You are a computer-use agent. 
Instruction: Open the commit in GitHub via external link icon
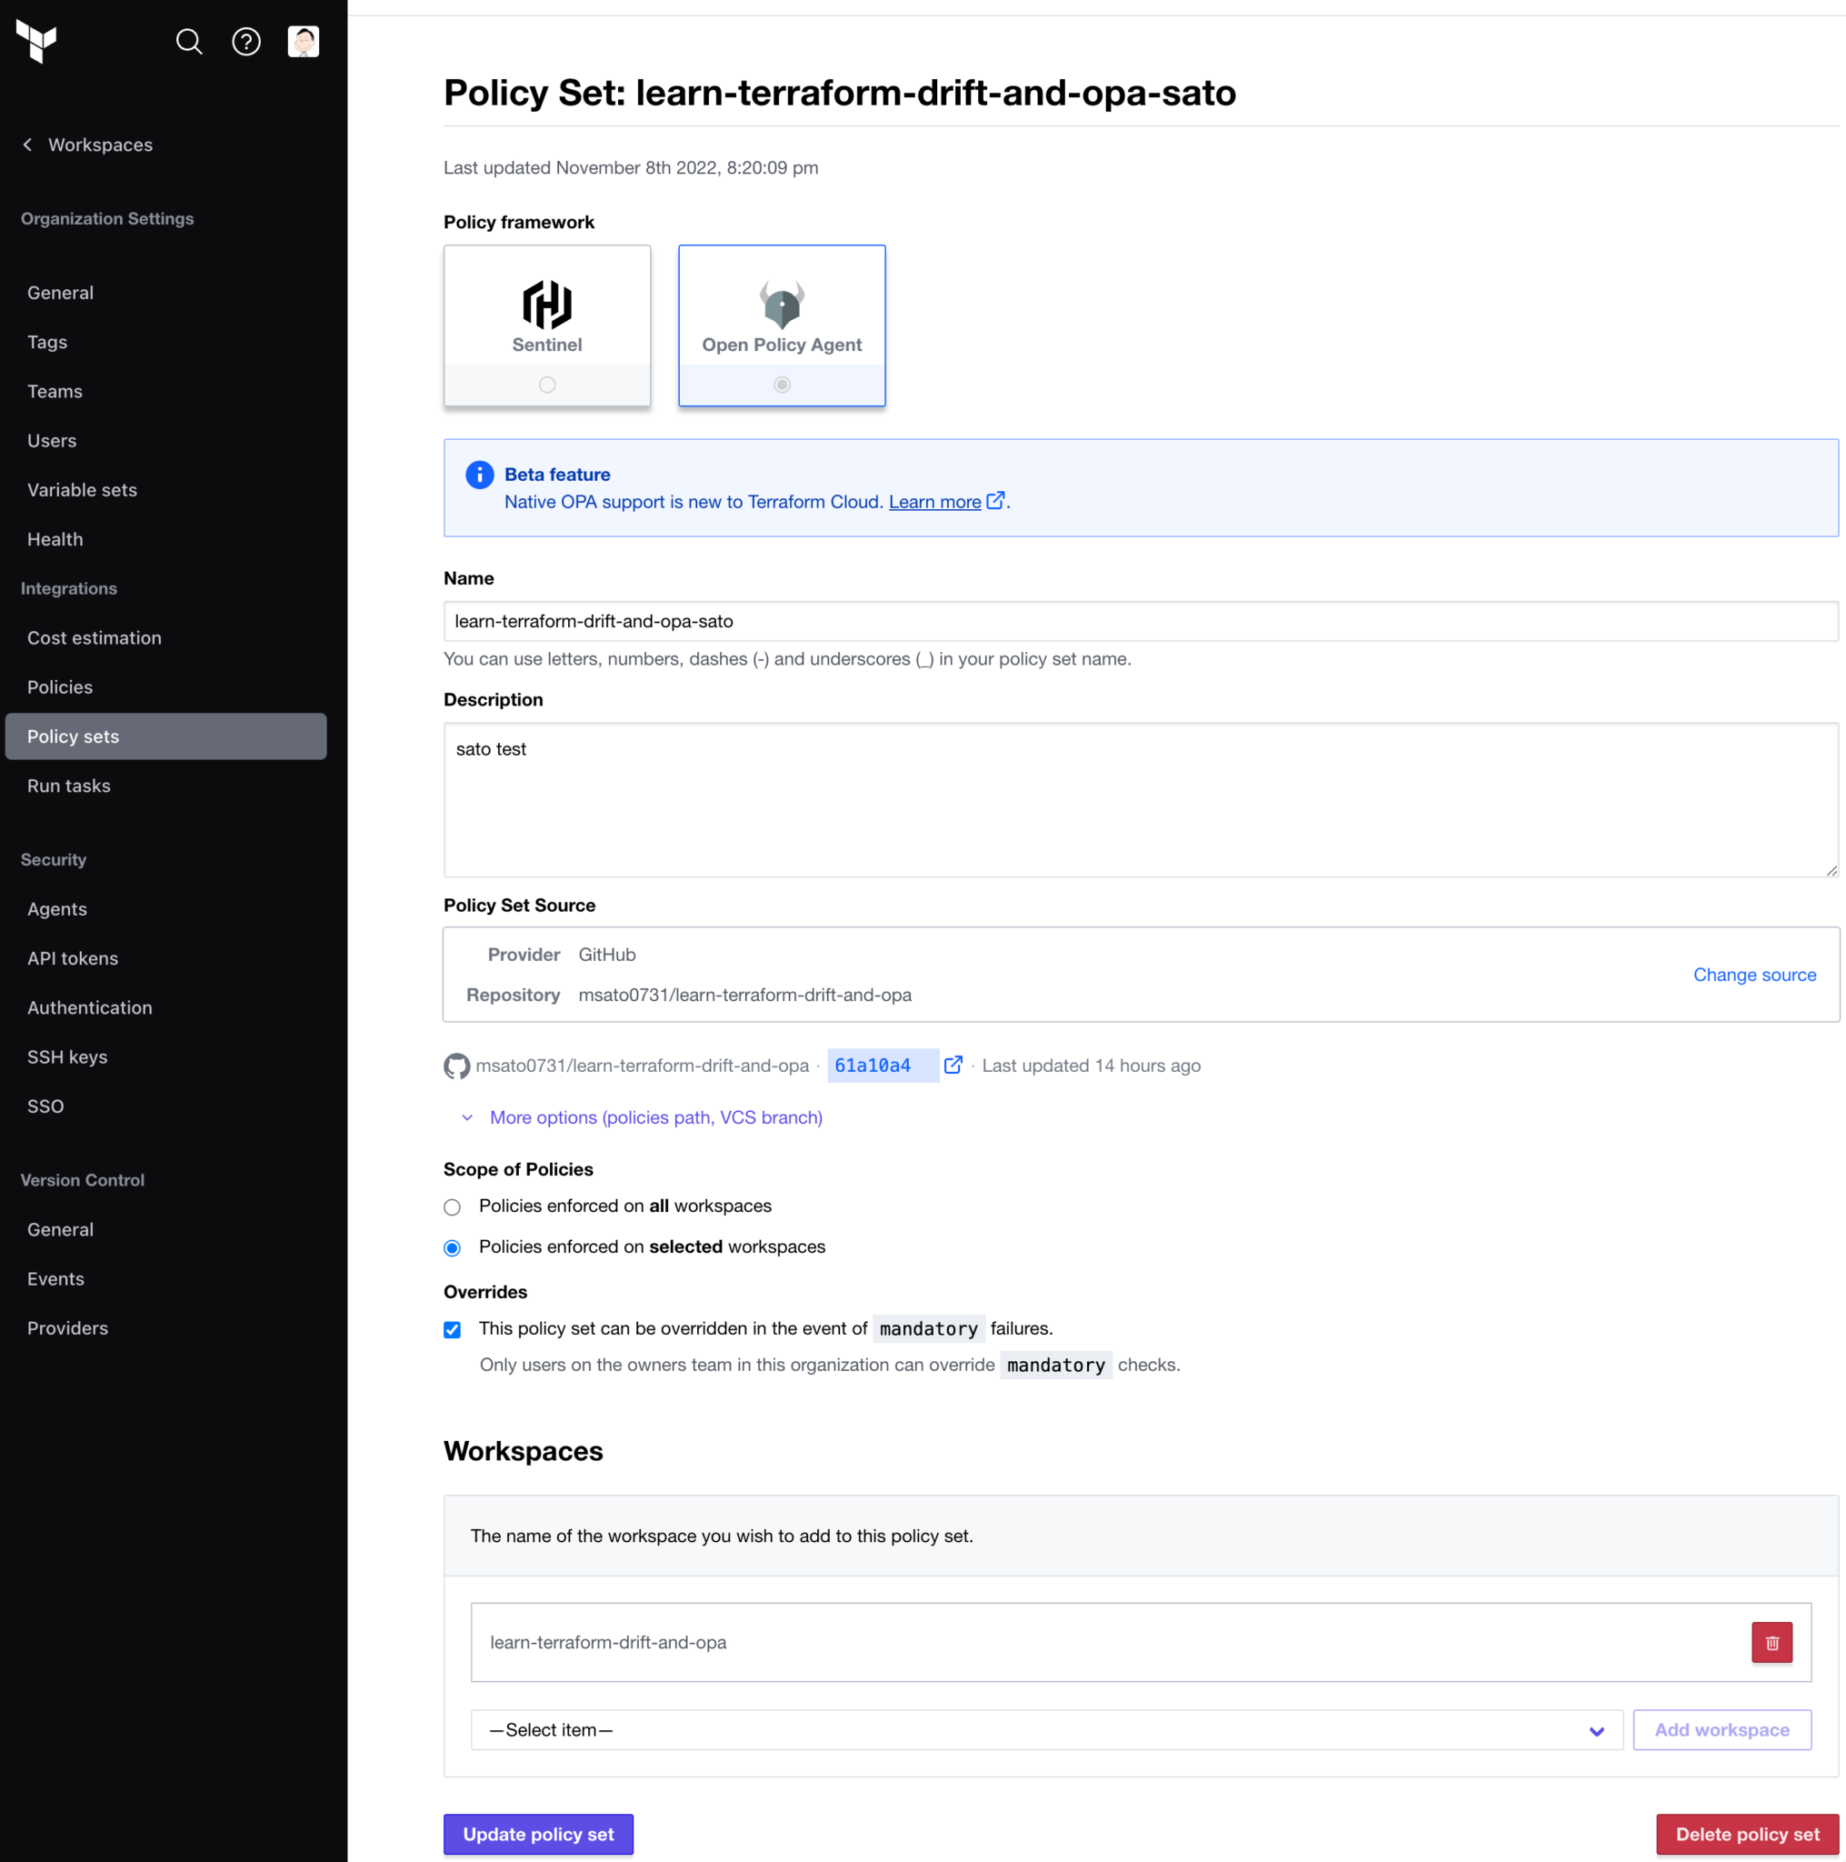tap(953, 1065)
